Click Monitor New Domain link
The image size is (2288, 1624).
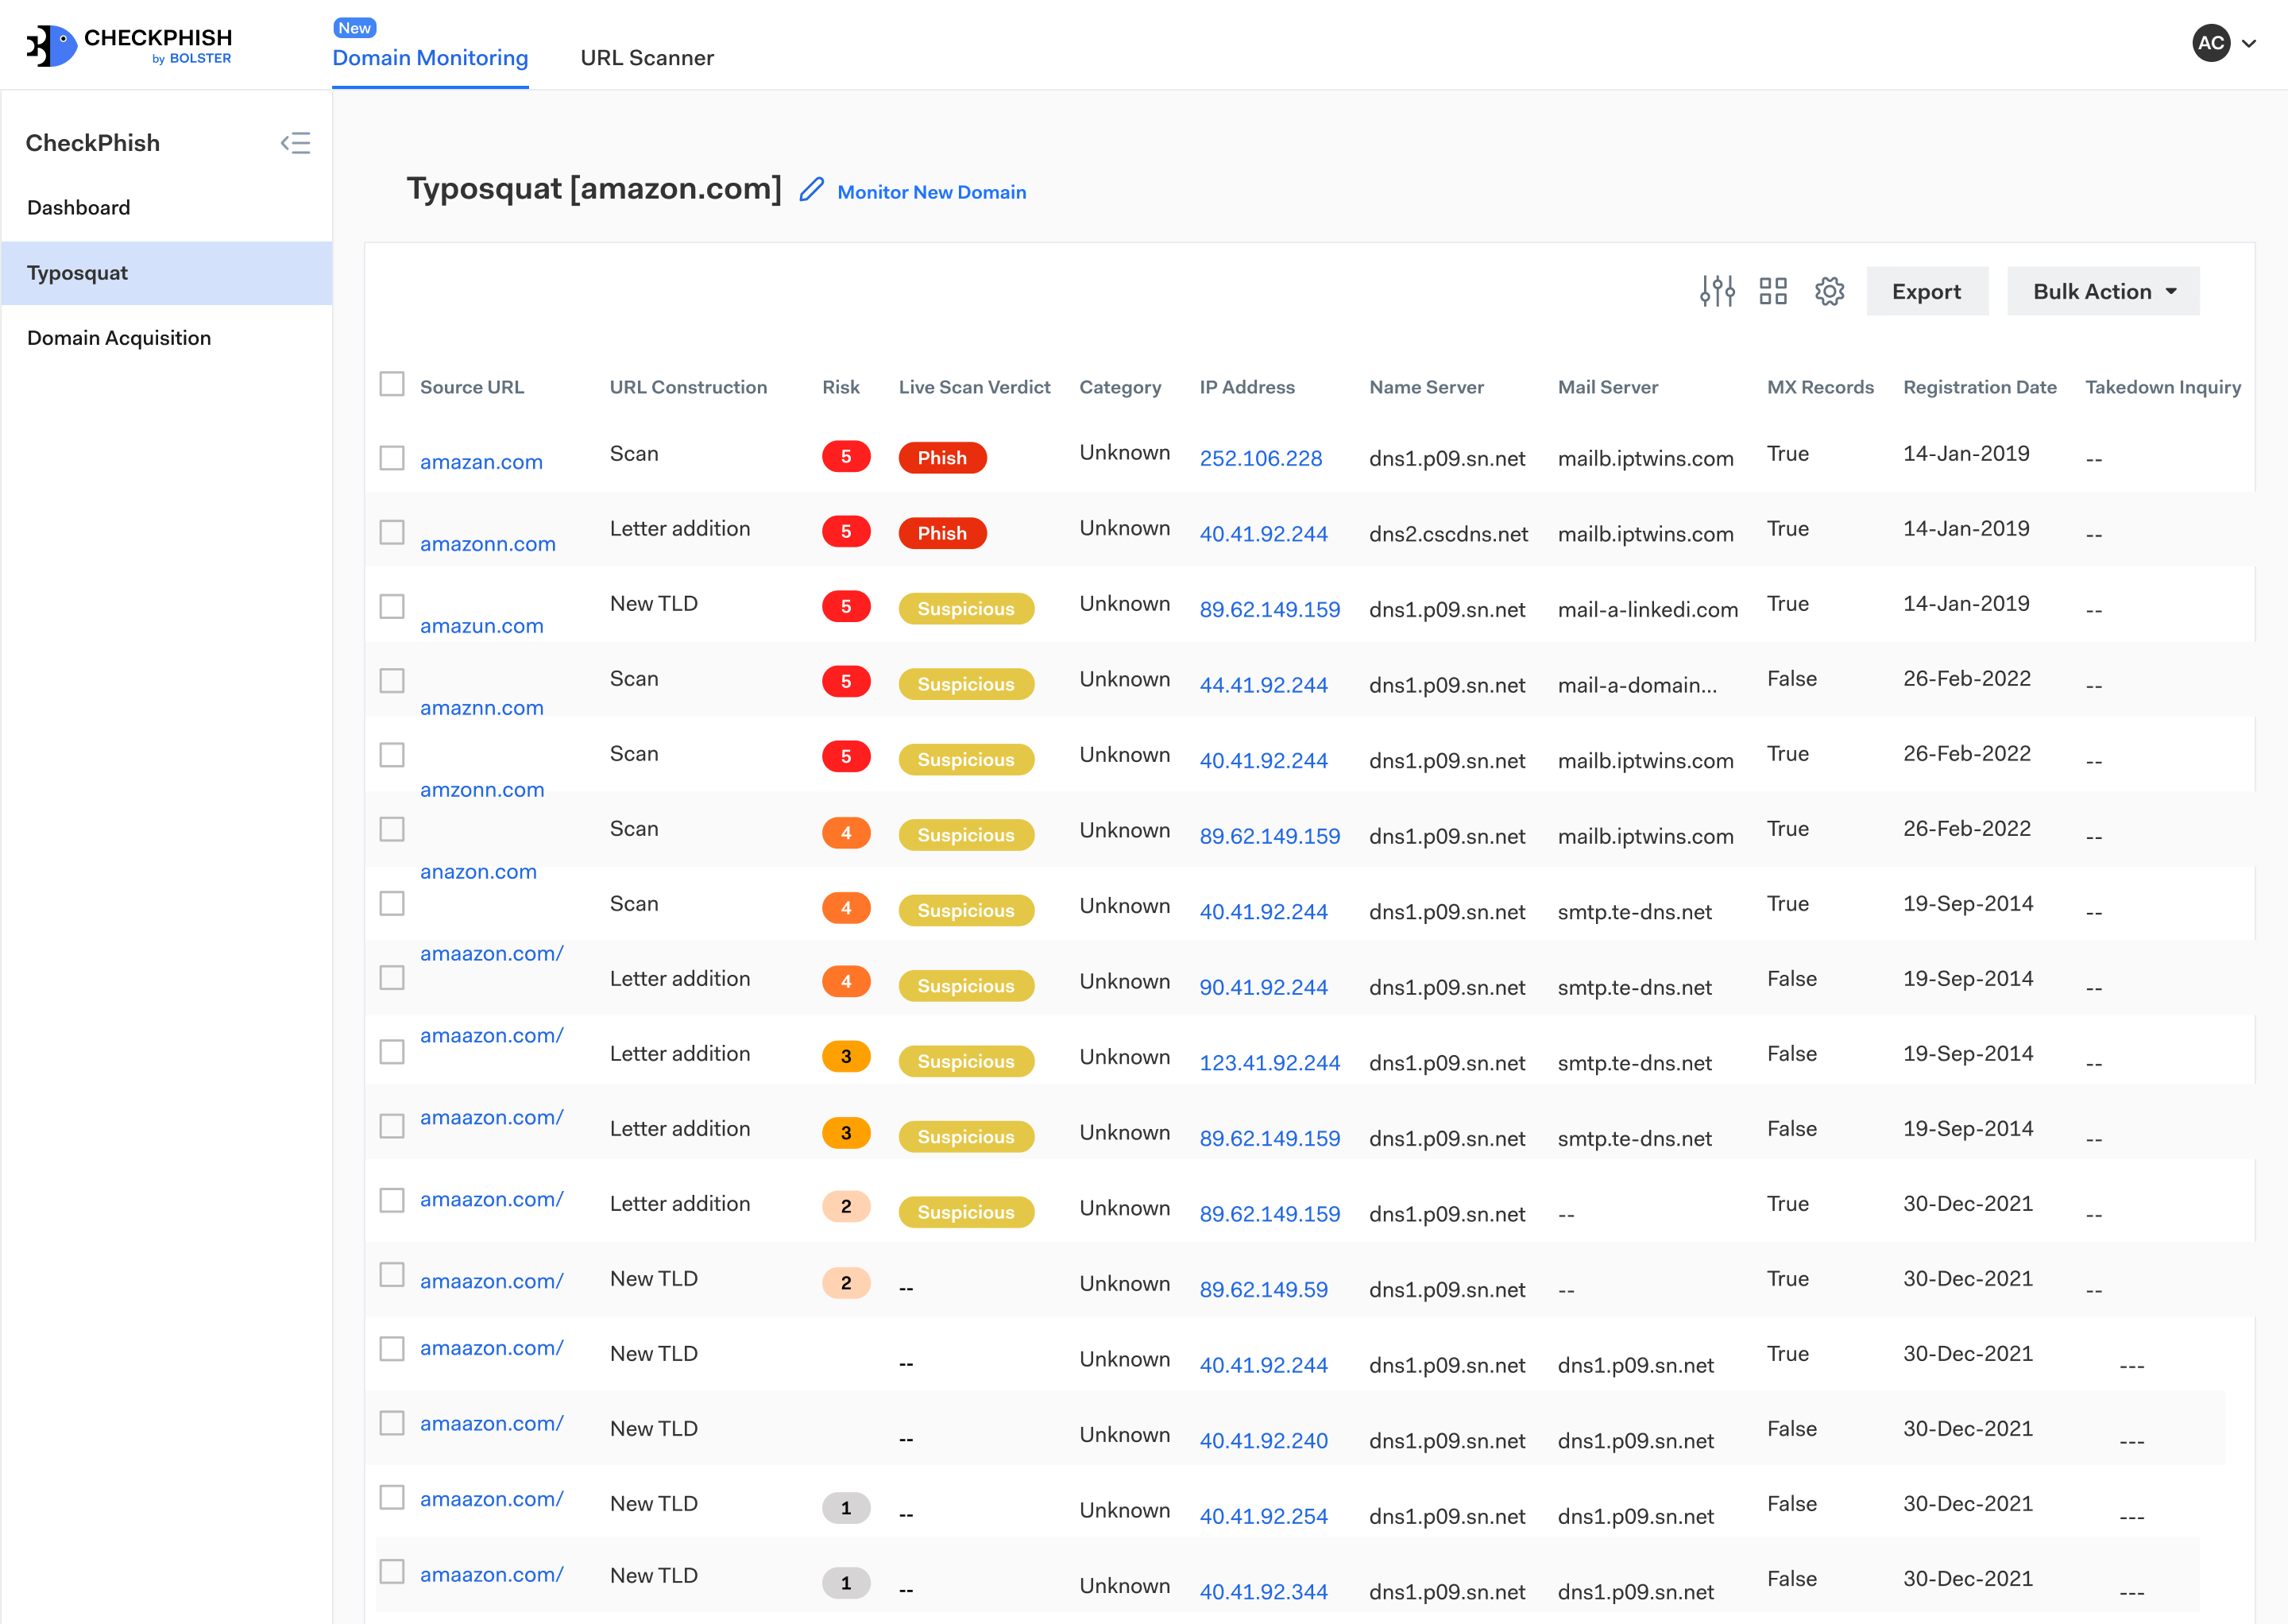point(931,192)
